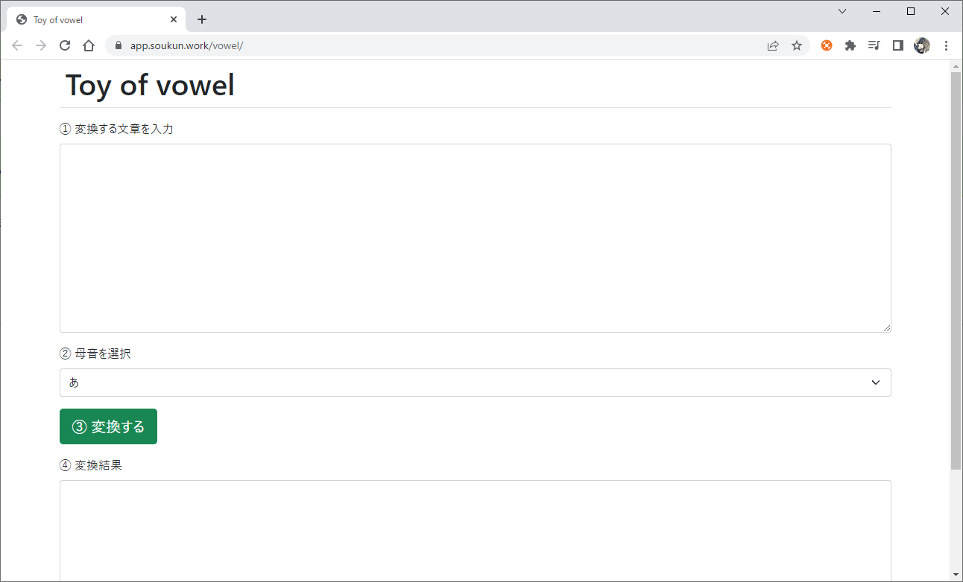
Task: Open the Chrome profile avatar
Action: pos(922,45)
